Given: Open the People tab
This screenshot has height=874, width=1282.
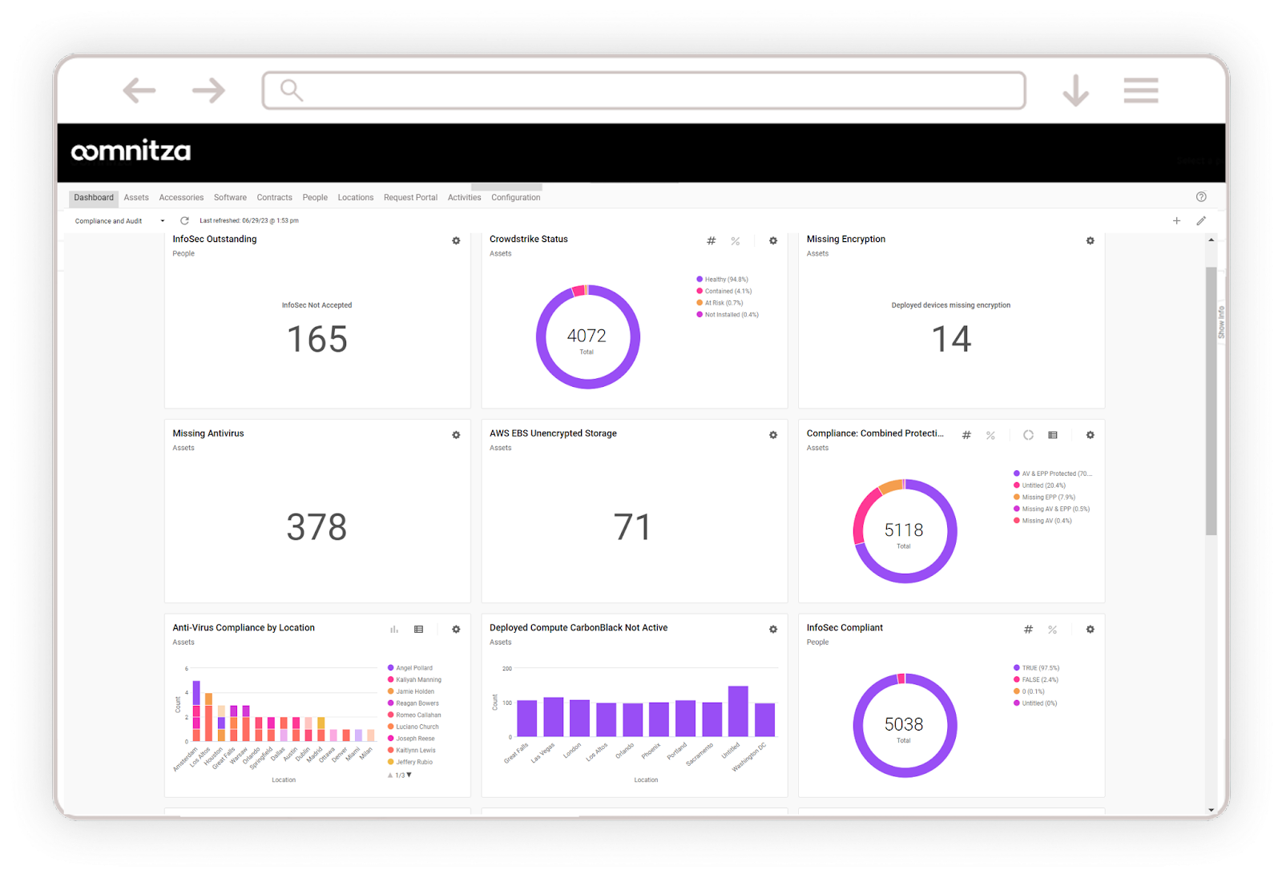Looking at the screenshot, I should click(x=315, y=198).
